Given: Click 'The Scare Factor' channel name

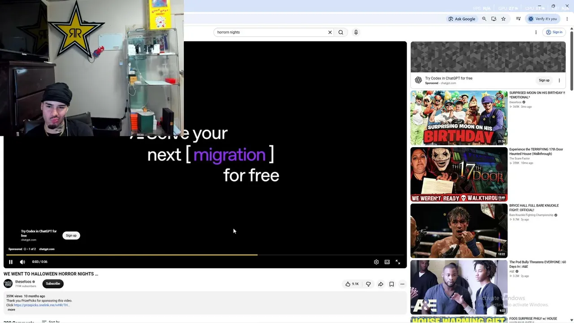Looking at the screenshot, I should (x=520, y=159).
